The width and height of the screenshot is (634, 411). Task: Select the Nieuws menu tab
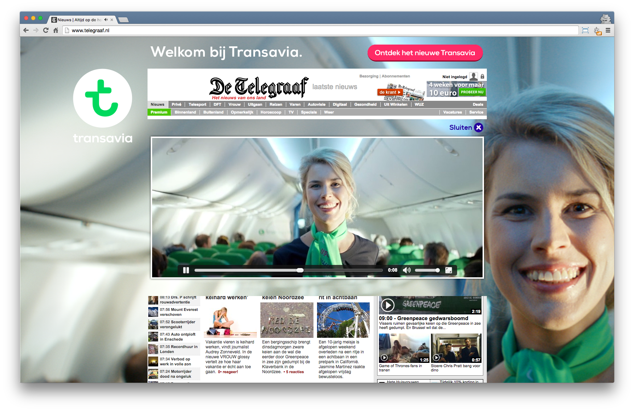point(157,104)
